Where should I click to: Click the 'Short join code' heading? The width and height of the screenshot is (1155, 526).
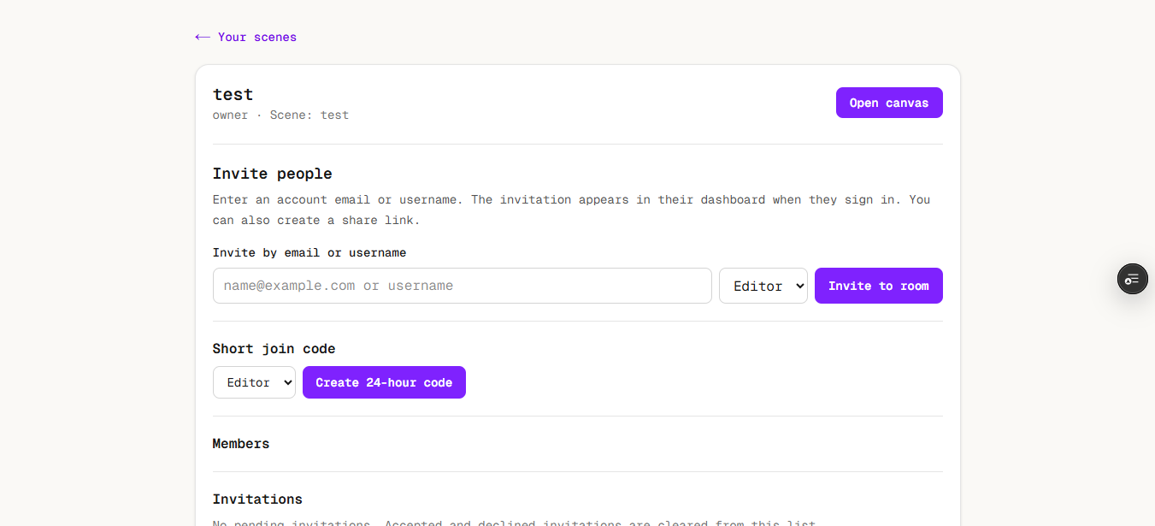(x=274, y=348)
